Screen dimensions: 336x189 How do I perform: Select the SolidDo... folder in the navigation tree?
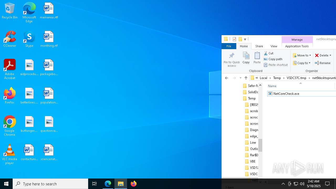250,92
